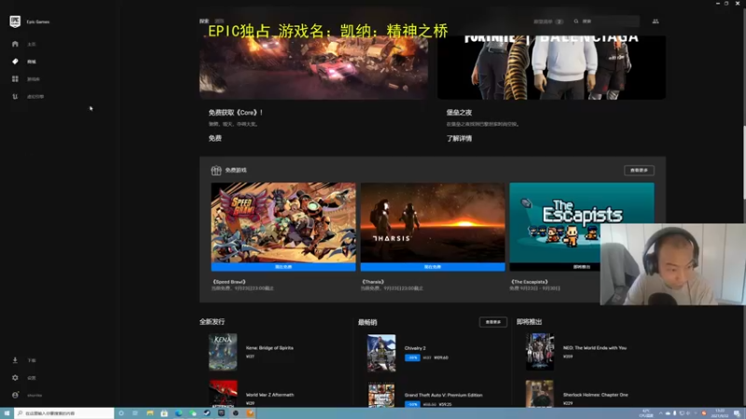Screen dimensions: 746x419
Task: Go to Home via the house icon
Action: point(15,44)
